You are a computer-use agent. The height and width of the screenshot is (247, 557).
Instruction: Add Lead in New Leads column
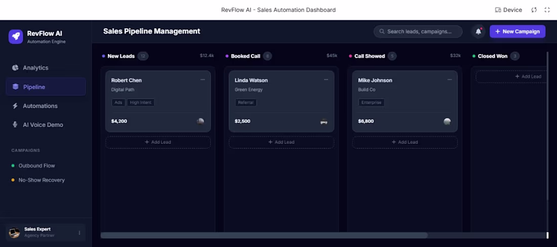158,142
